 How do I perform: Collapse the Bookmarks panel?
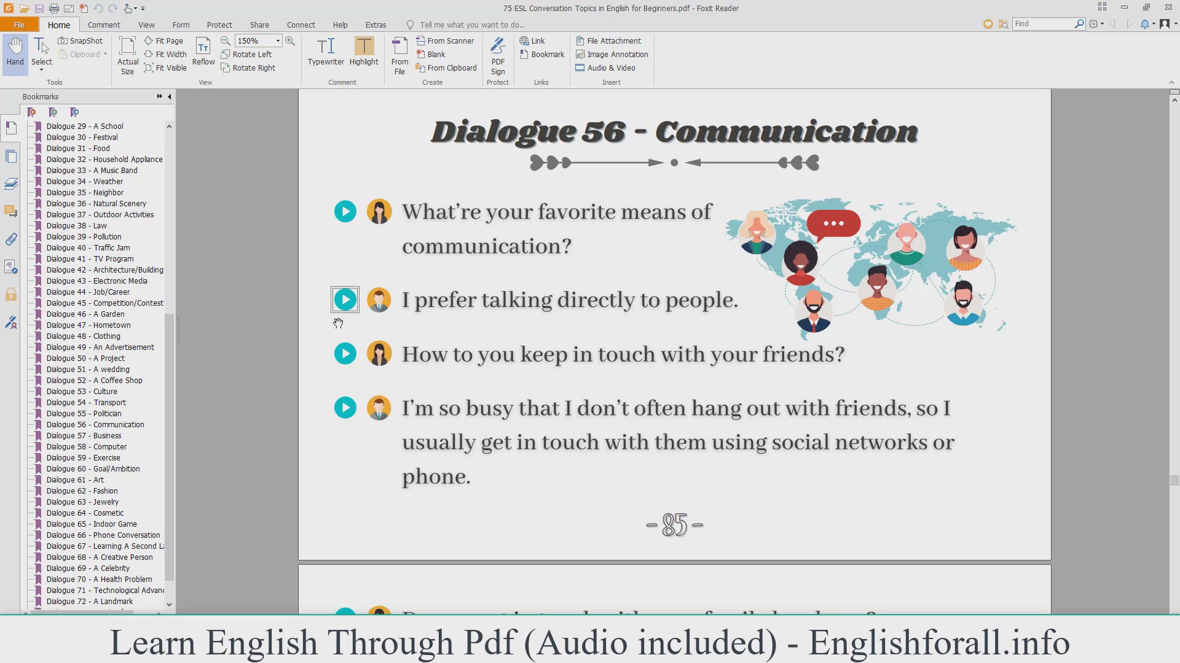pyautogui.click(x=170, y=96)
